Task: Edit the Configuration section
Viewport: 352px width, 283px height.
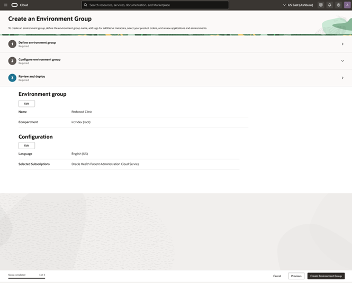Action: tap(26, 145)
